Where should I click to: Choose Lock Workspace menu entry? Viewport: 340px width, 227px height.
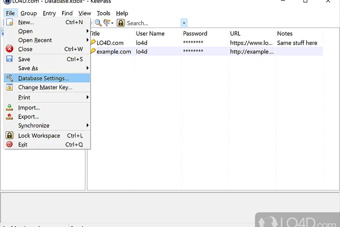47,135
